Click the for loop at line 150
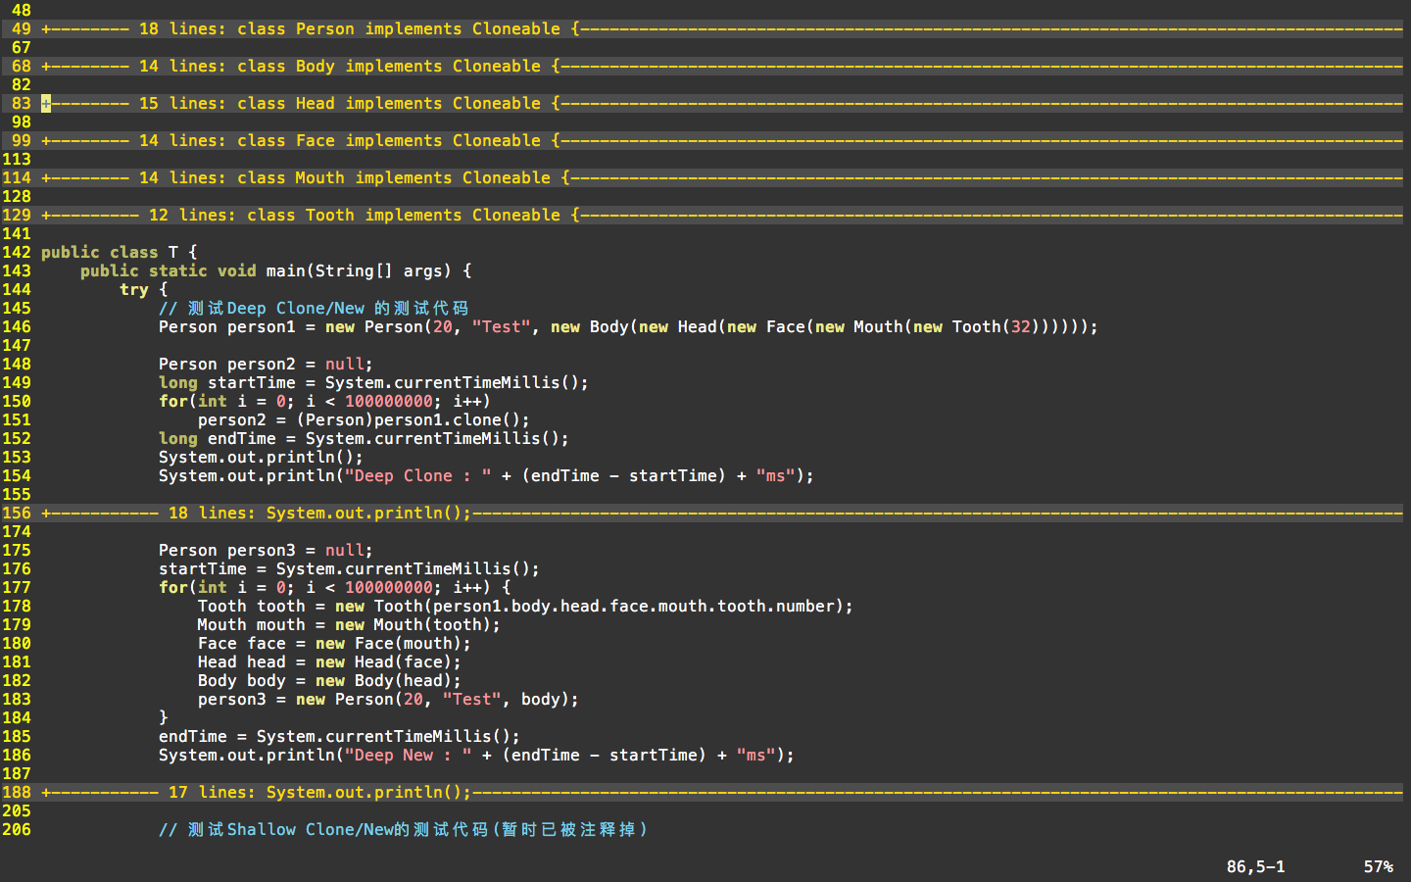 pos(325,402)
